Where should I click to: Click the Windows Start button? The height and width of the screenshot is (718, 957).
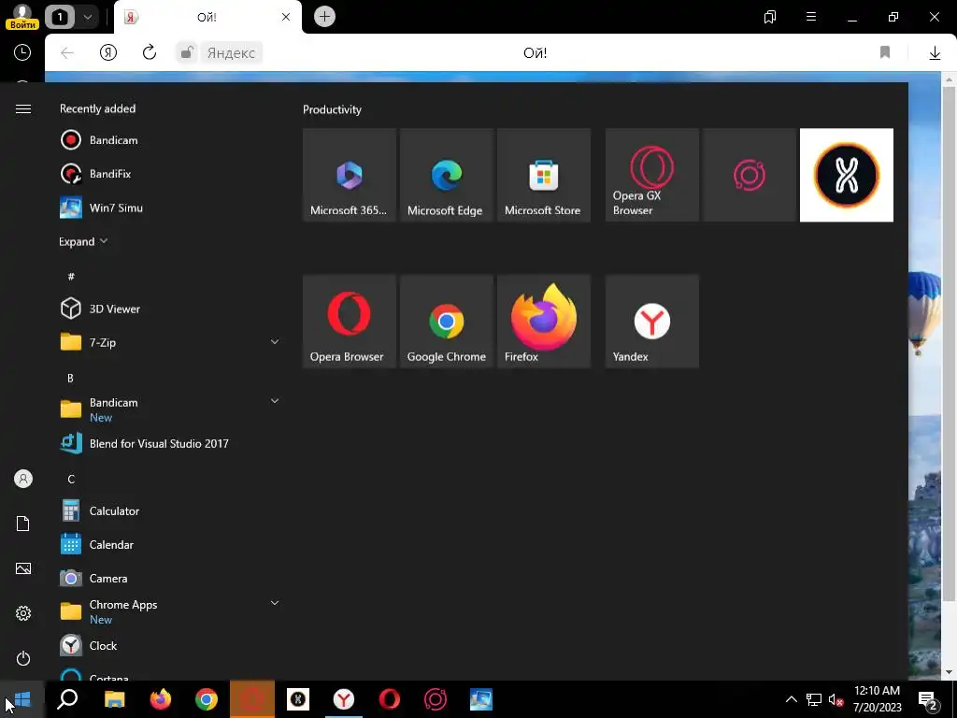pos(22,699)
